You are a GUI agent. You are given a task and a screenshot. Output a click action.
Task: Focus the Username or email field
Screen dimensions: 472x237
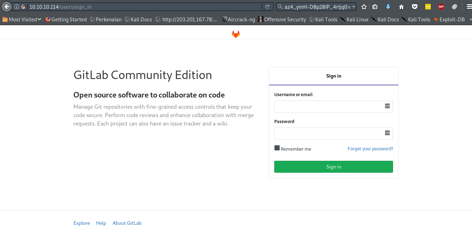click(x=334, y=107)
